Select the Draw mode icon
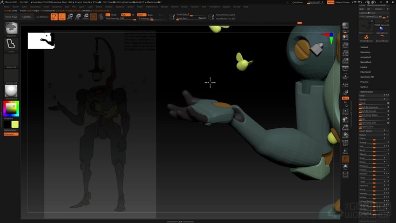Viewport: 396px width, 223px height. 62,17
